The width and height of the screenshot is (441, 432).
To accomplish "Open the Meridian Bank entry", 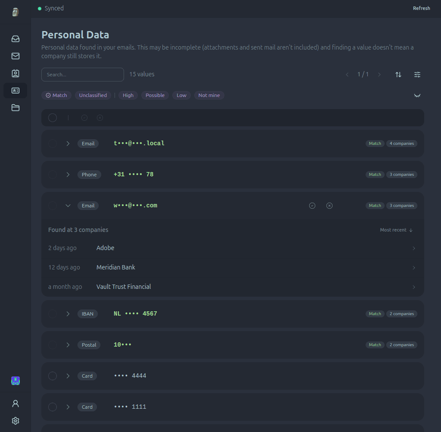I will click(x=233, y=268).
